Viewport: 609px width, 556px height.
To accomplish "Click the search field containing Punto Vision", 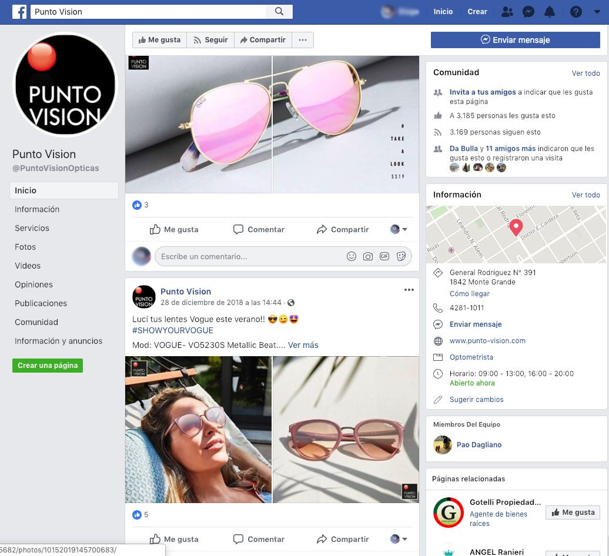I will point(148,12).
